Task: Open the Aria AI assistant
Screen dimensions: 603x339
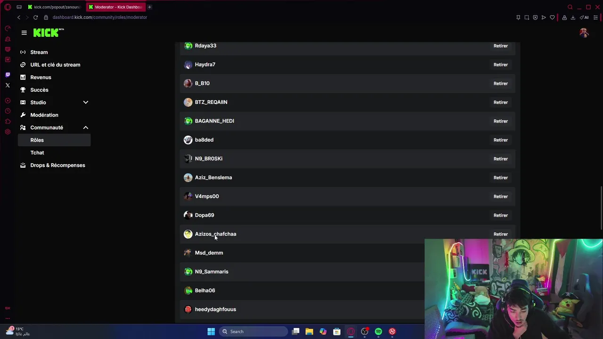Action: point(585,17)
